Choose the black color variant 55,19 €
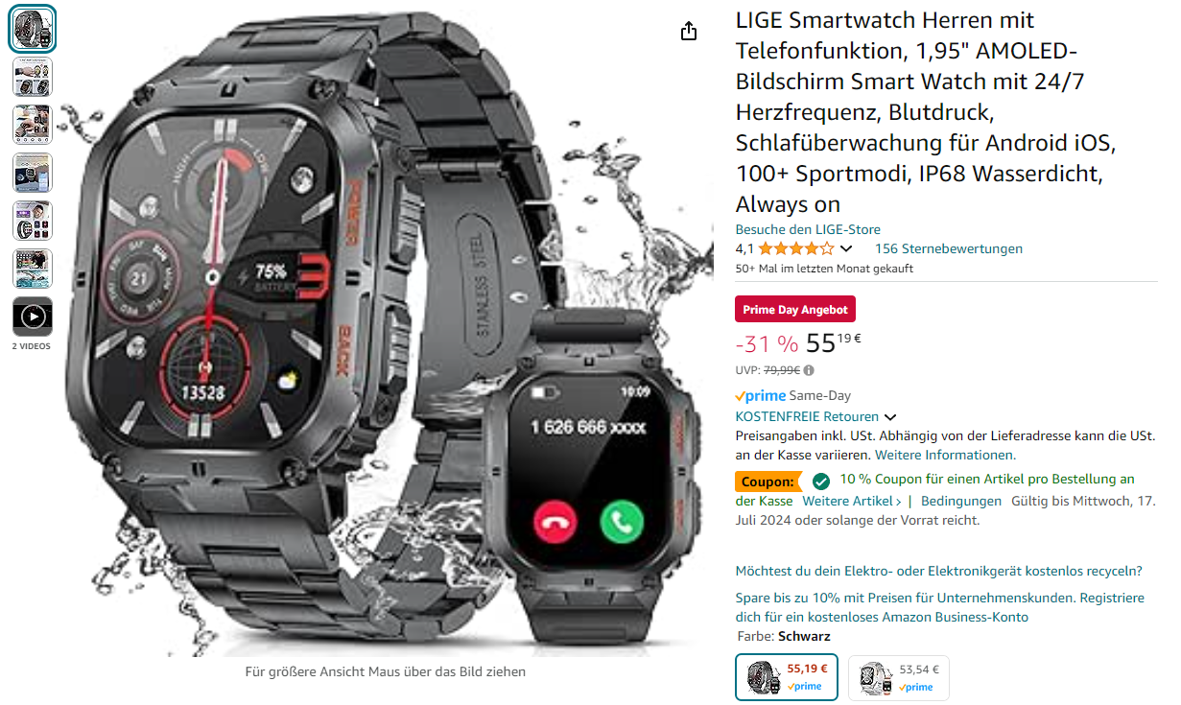 [787, 677]
